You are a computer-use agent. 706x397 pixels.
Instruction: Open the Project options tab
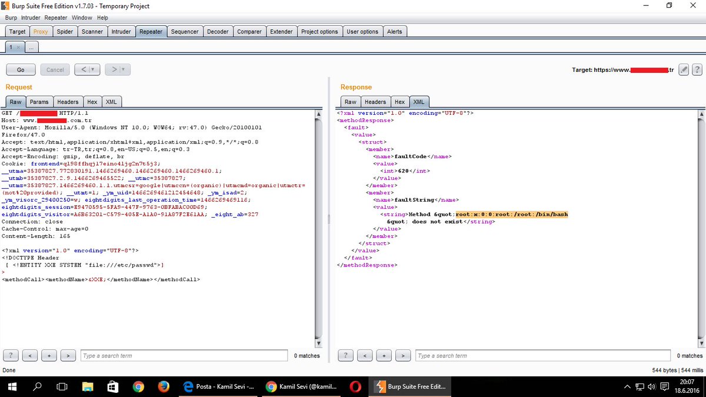pyautogui.click(x=319, y=32)
